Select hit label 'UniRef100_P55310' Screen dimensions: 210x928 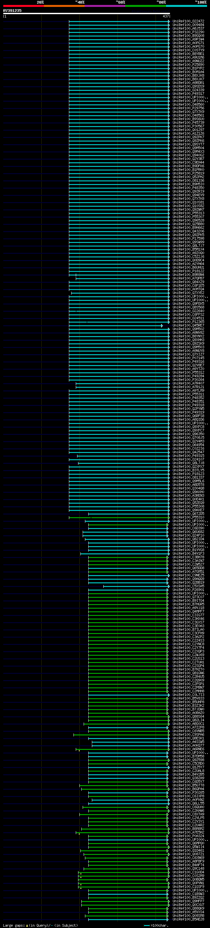[188, 517]
